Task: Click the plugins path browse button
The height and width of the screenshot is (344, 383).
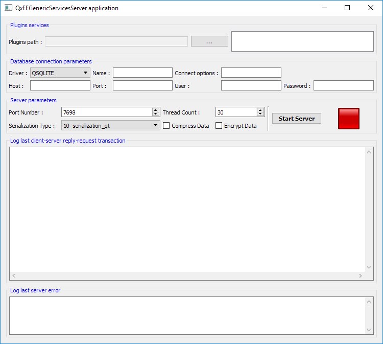Action: point(209,41)
